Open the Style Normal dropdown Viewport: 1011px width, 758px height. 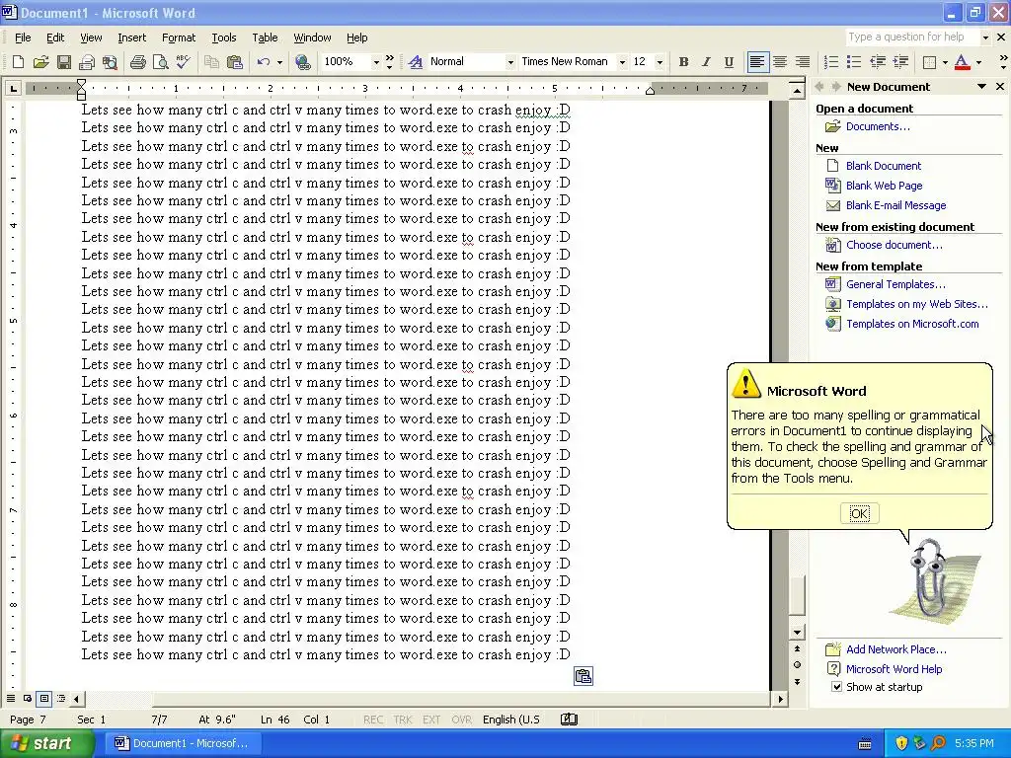(510, 62)
